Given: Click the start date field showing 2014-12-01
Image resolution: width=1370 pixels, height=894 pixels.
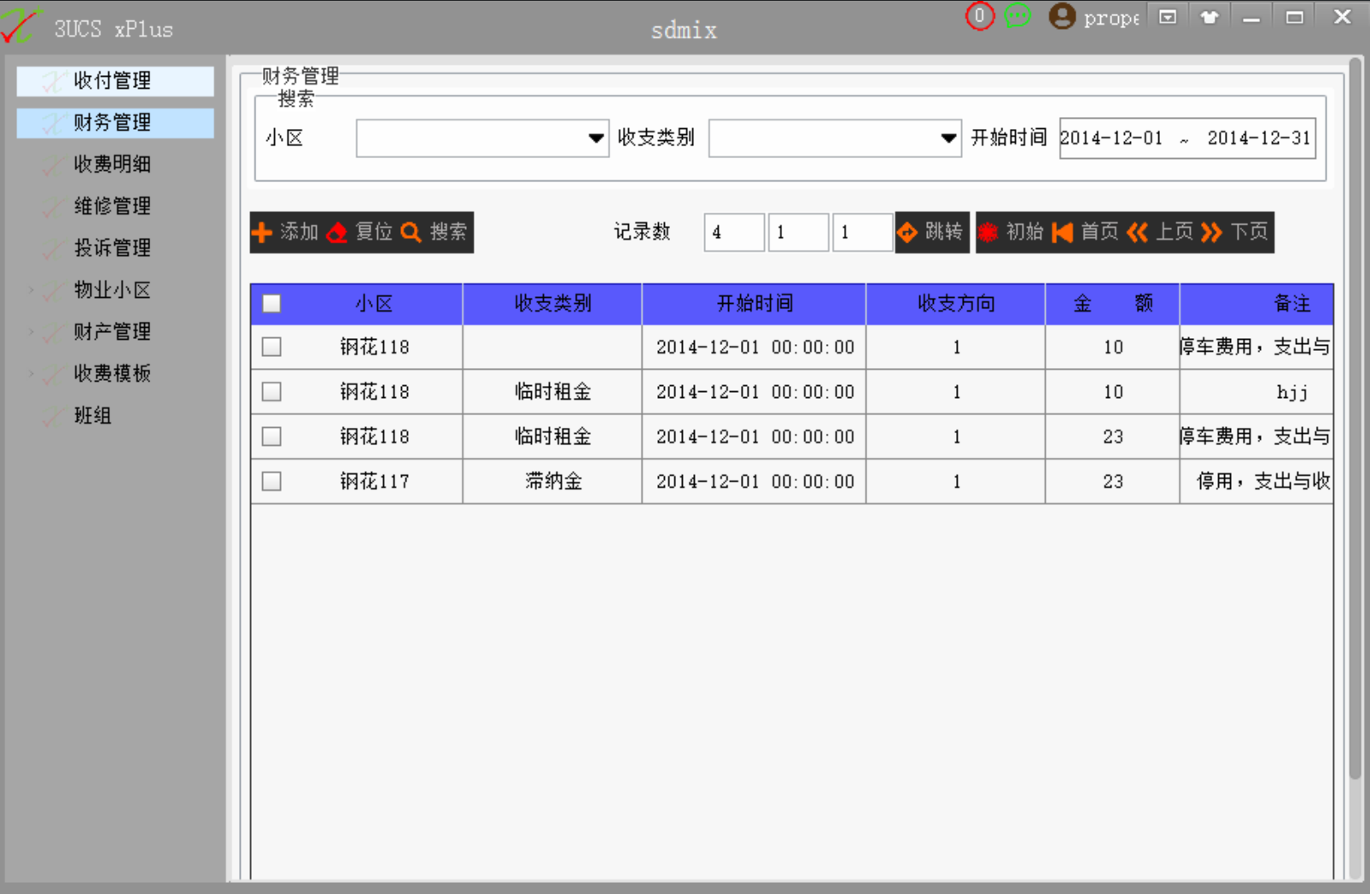Looking at the screenshot, I should (1113, 137).
